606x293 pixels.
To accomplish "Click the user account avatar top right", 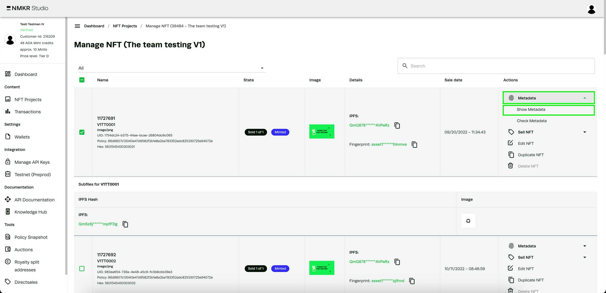I will point(591,9).
